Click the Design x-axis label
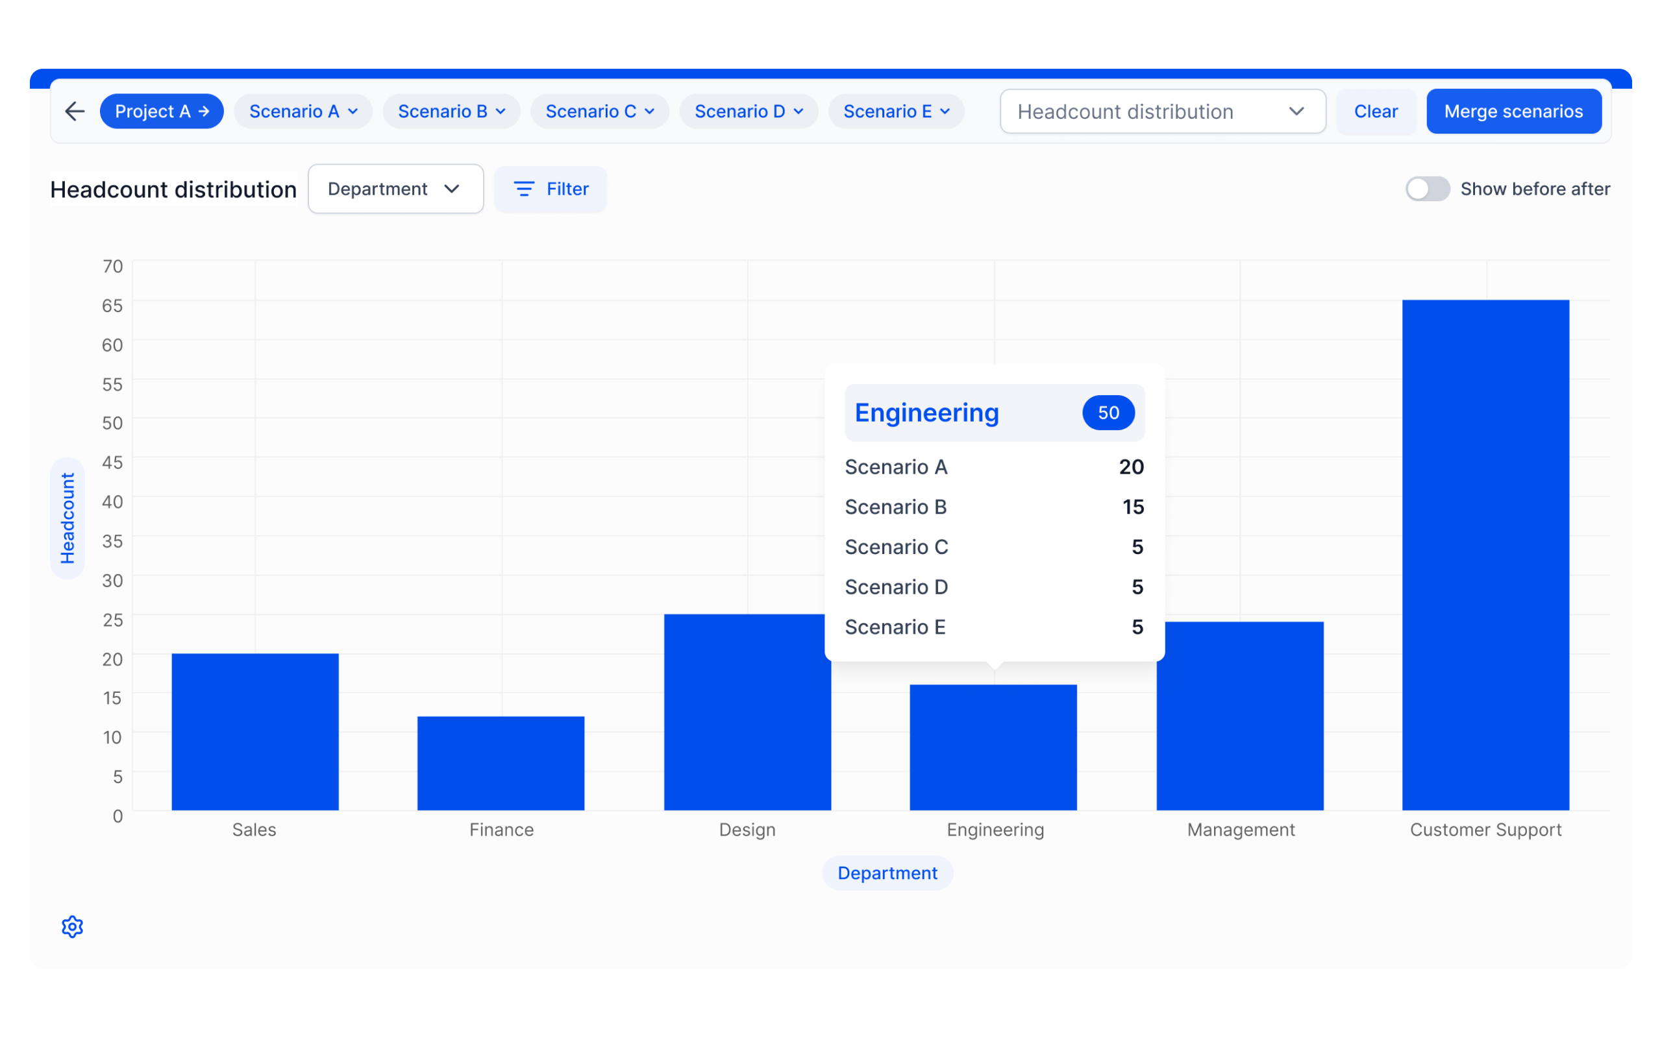The width and height of the screenshot is (1662, 1038). tap(747, 830)
